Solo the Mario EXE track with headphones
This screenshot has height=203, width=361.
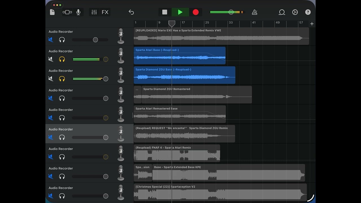pos(62,40)
